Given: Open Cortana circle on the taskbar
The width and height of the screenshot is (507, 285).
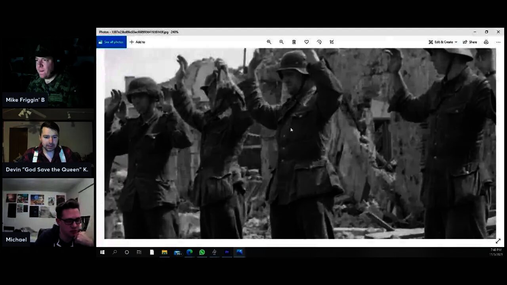Looking at the screenshot, I should [127, 252].
